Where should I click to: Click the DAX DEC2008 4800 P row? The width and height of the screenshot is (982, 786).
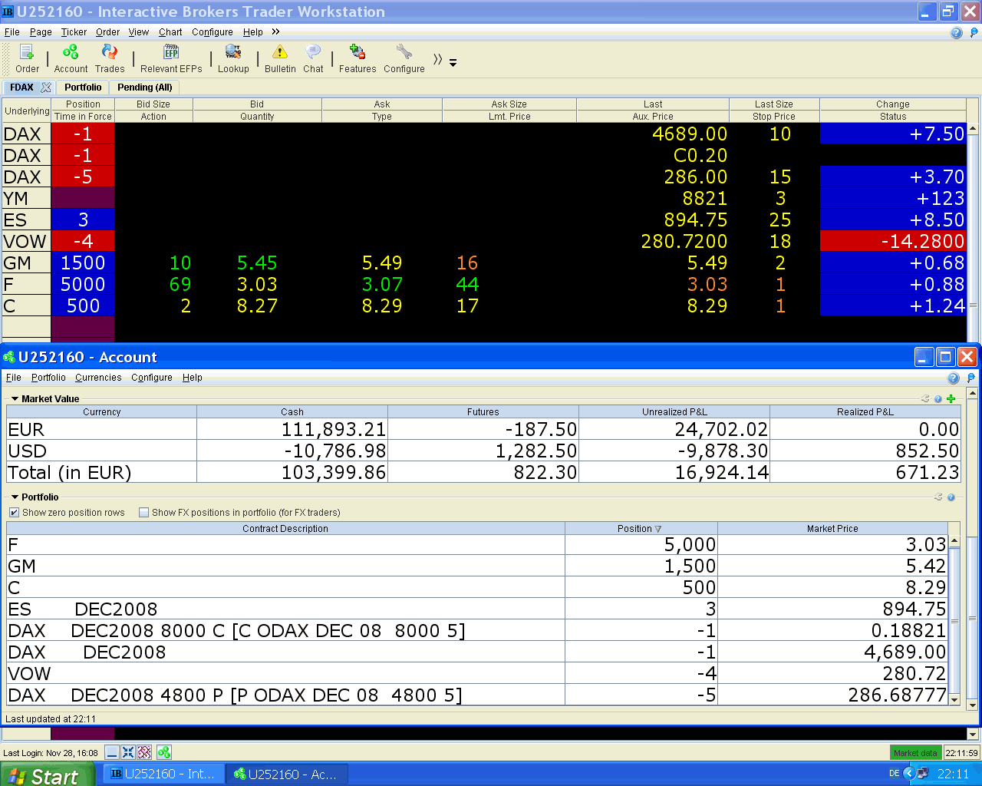coord(477,695)
